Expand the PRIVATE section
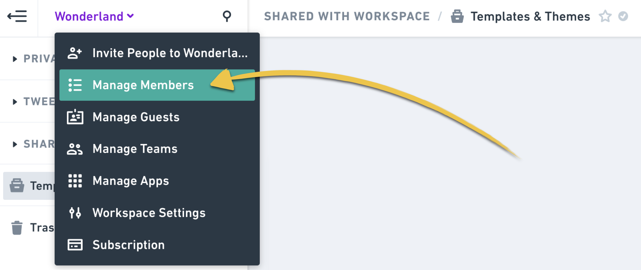Screen dimensions: 641x270 pos(15,59)
